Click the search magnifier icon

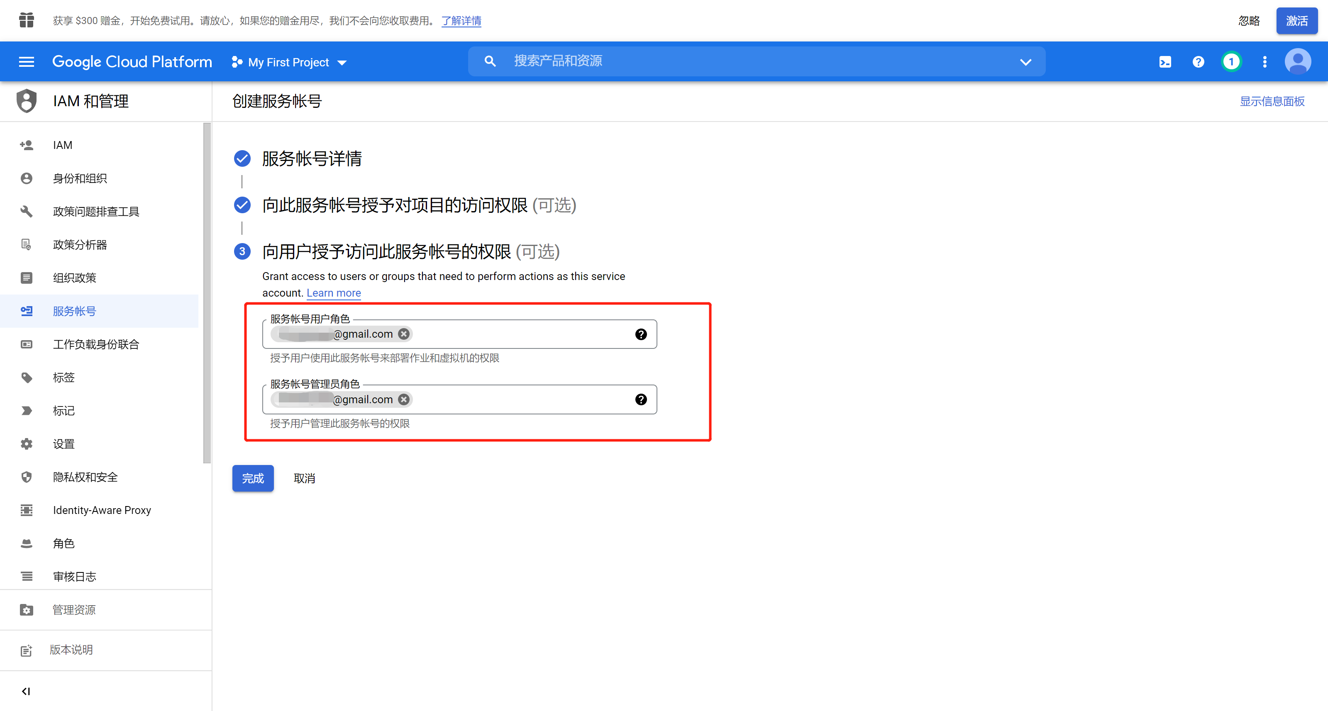pos(490,61)
